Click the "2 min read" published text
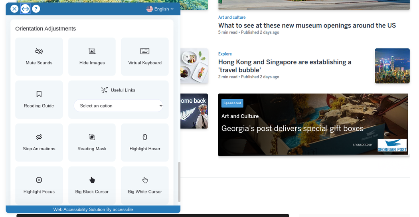419x217 pixels. [x=249, y=77]
